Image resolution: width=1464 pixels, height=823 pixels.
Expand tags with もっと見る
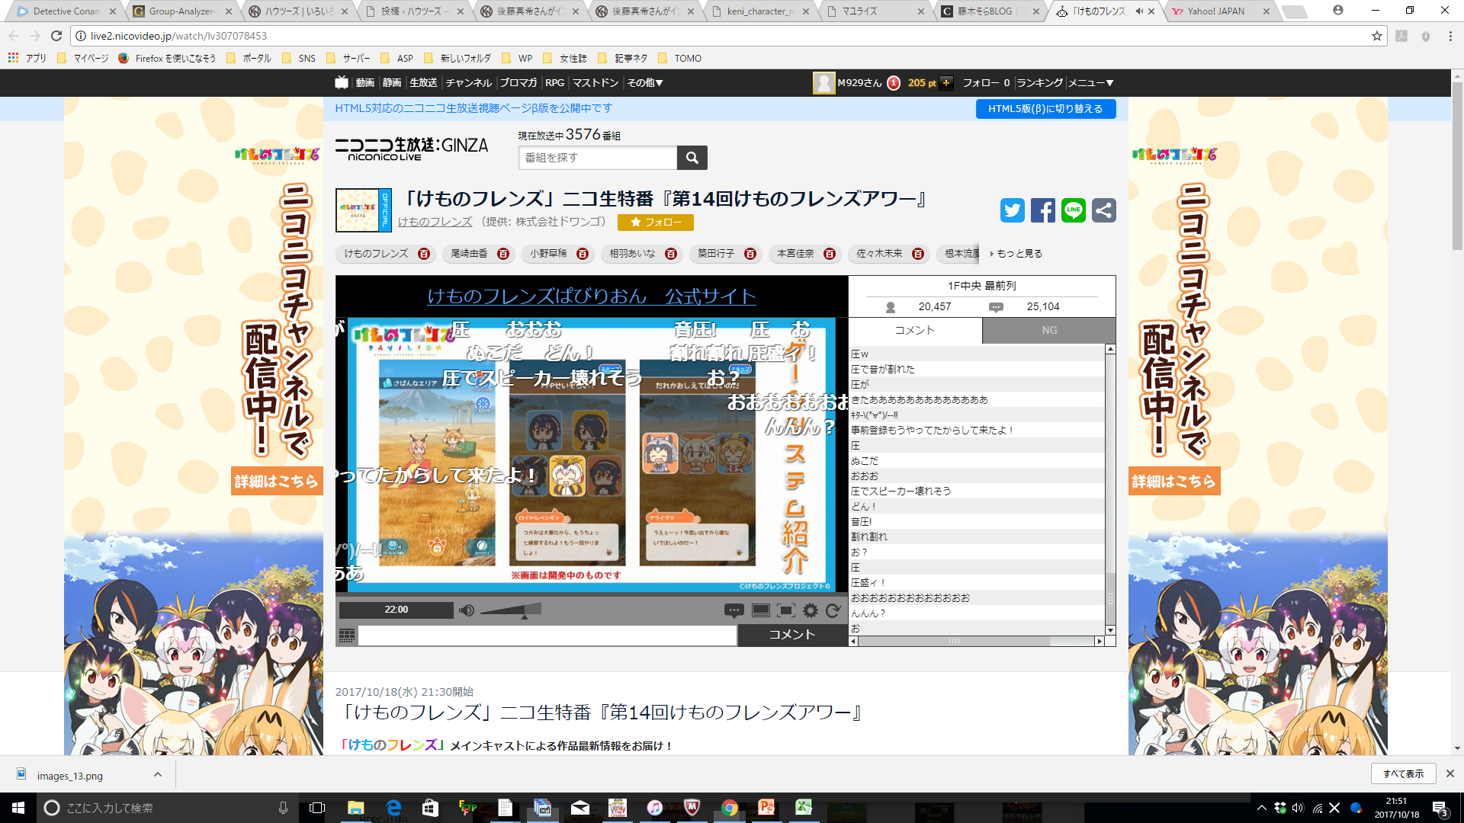pyautogui.click(x=1016, y=254)
